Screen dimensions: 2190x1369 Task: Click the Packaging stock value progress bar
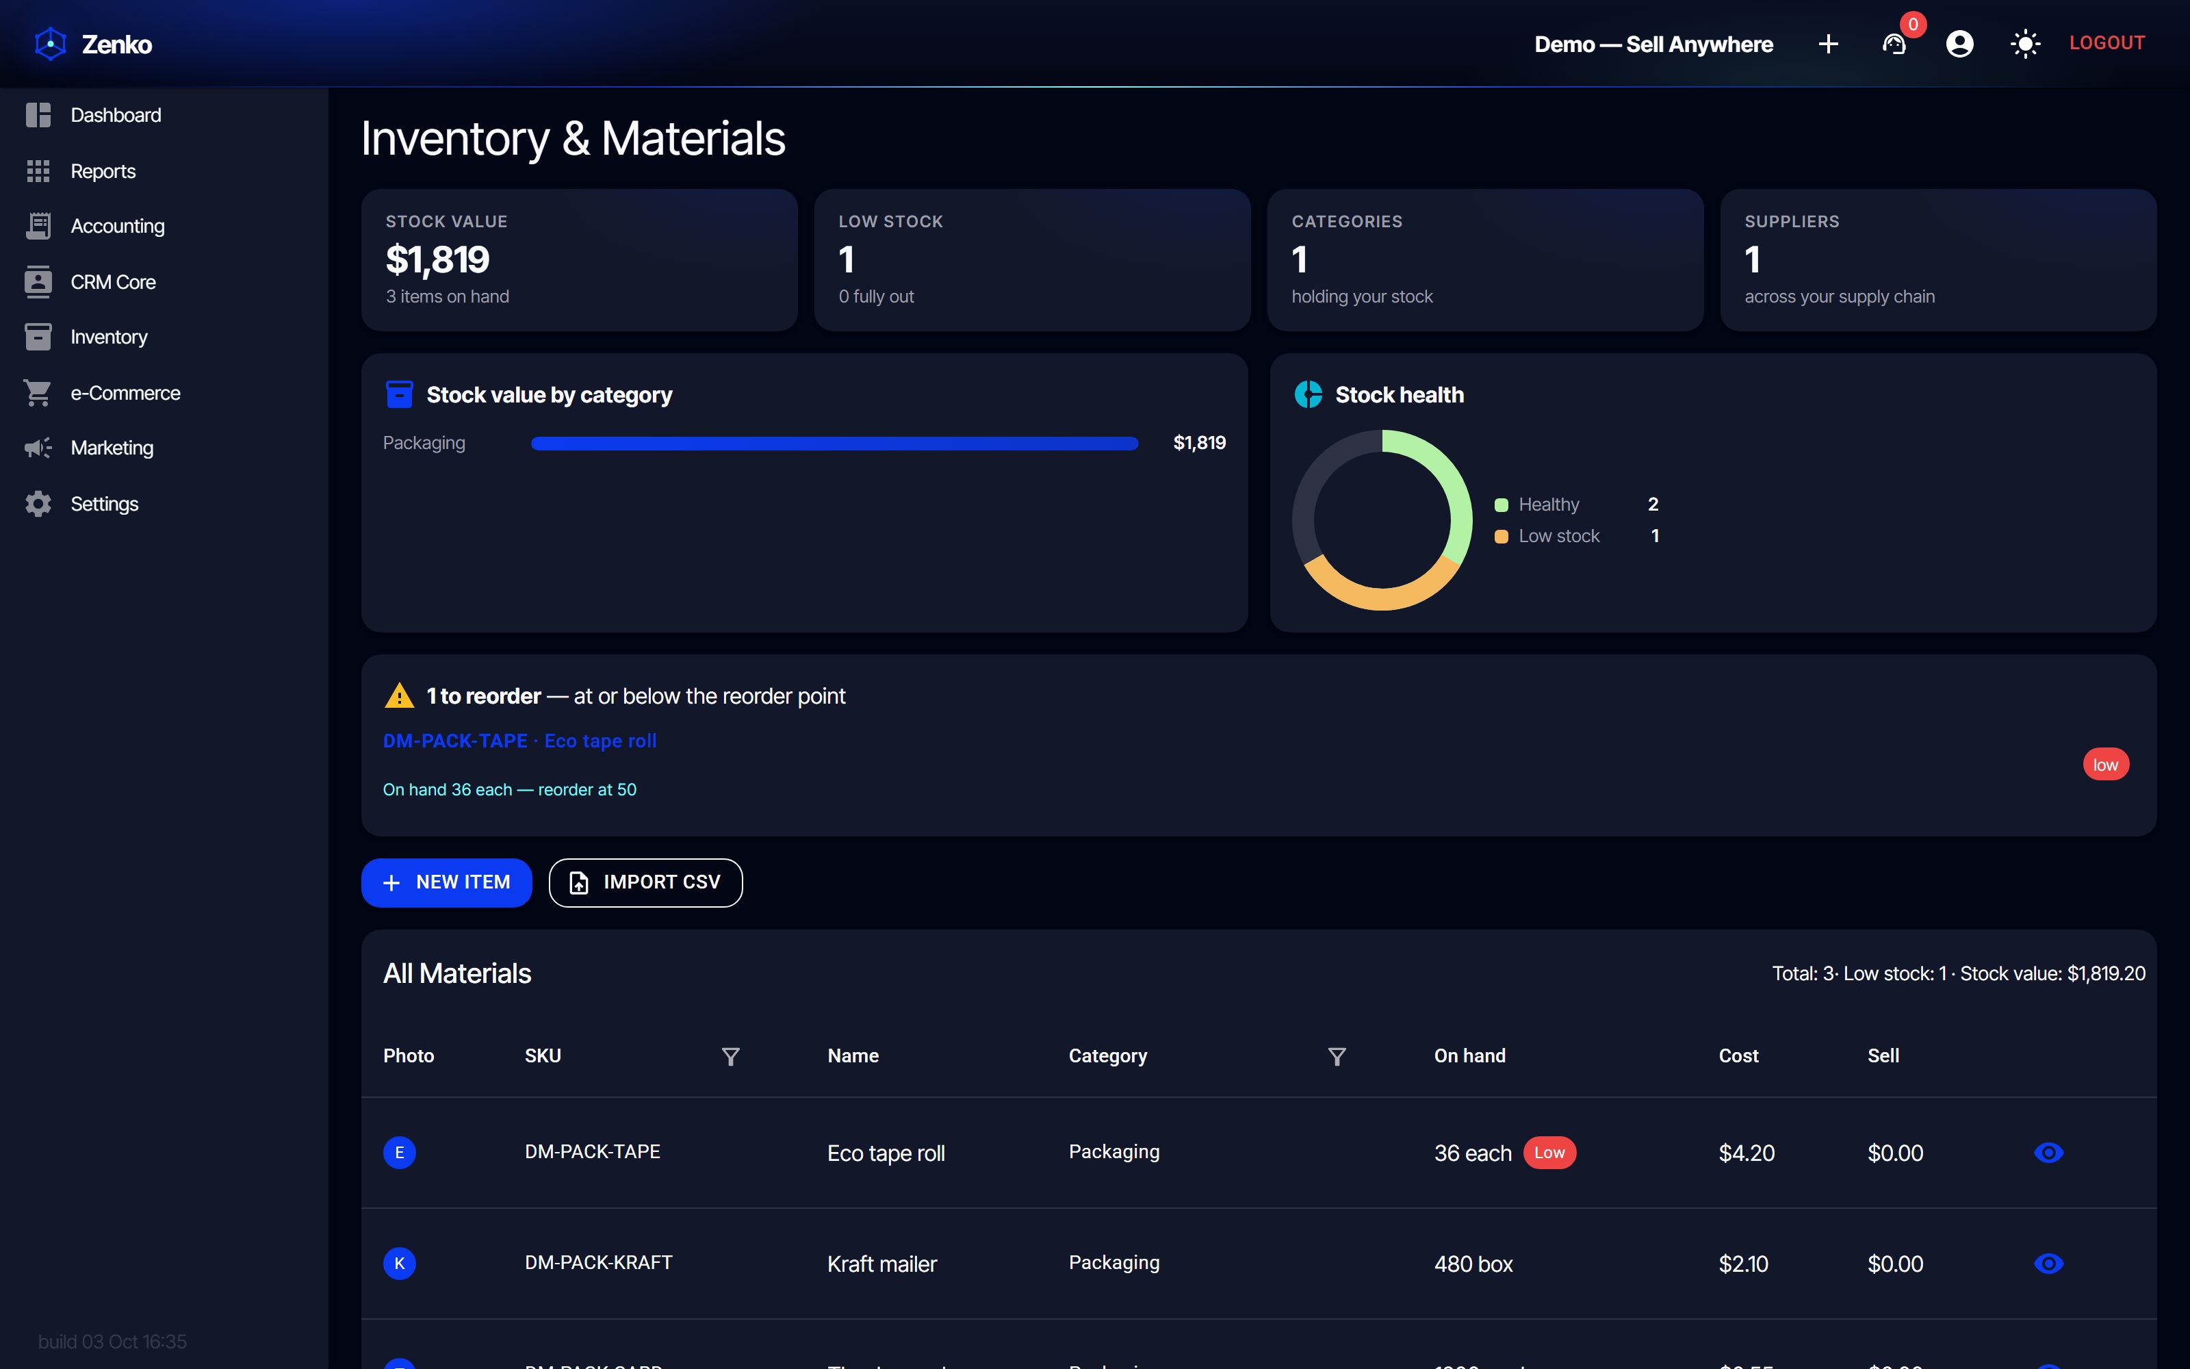click(834, 443)
